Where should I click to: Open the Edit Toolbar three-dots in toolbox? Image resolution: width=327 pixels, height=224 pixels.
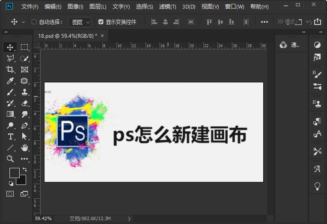point(24,159)
